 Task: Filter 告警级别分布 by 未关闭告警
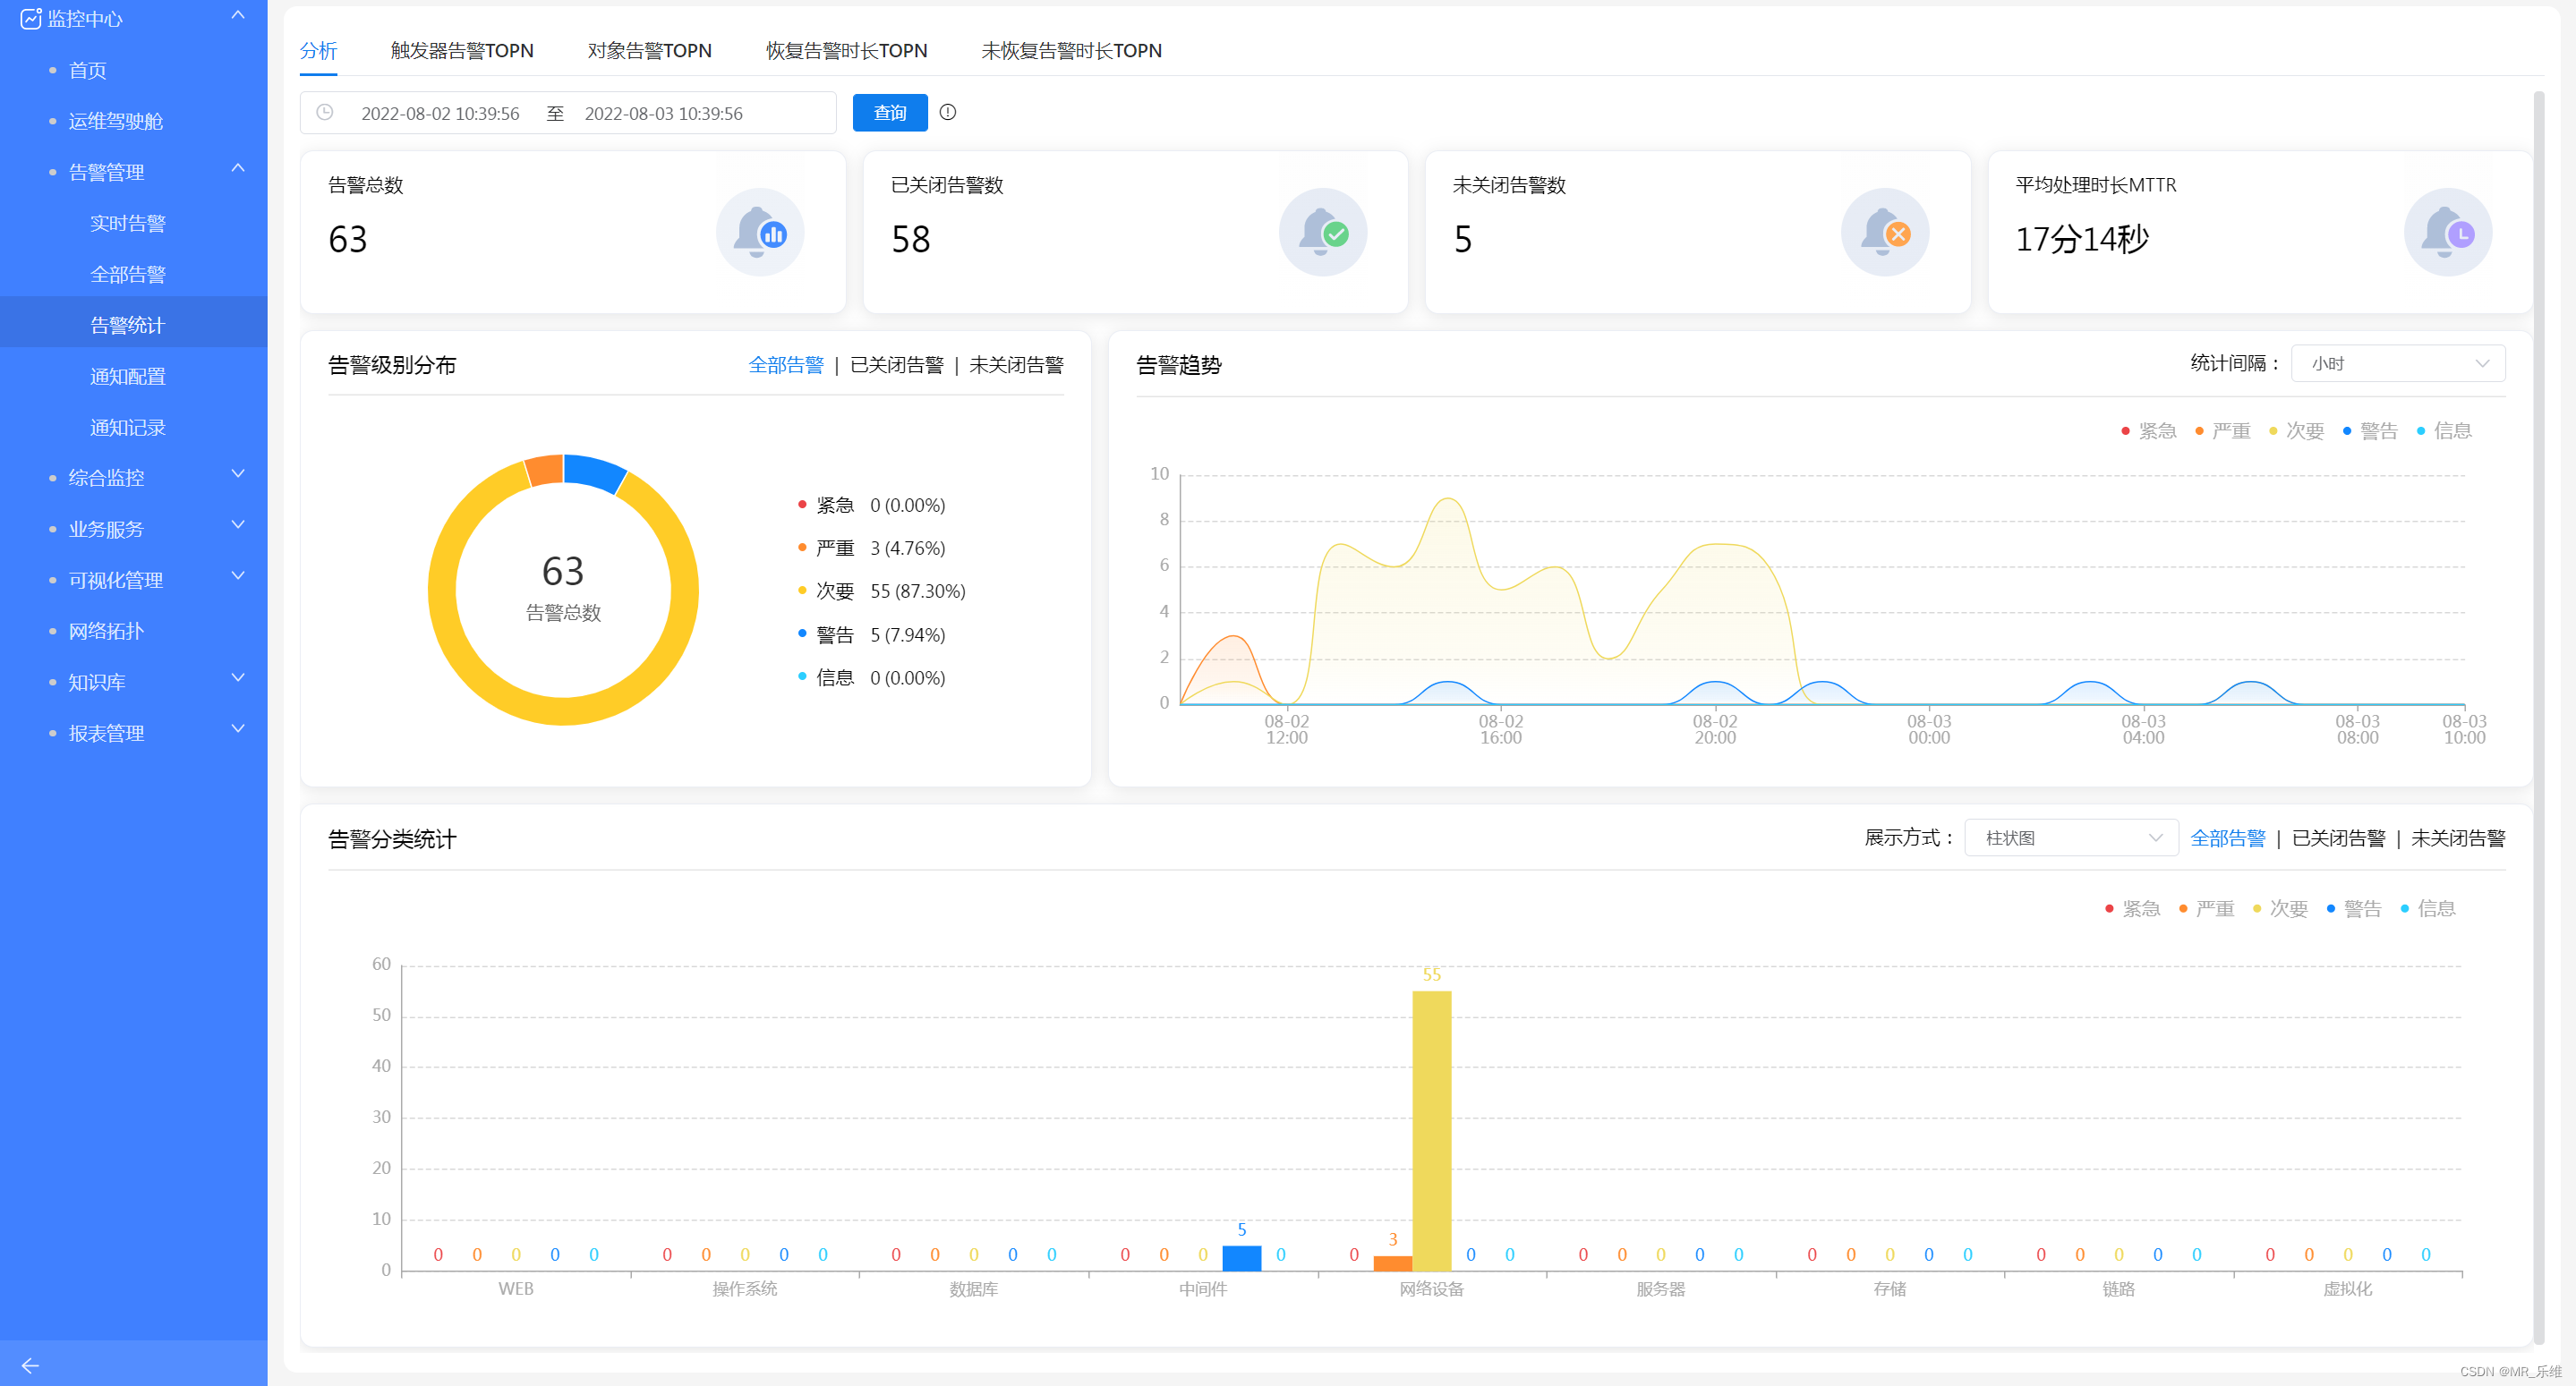tap(1016, 365)
